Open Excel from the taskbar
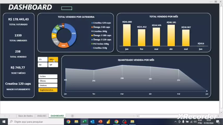Viewport: 223px width, 125px height. pos(84,122)
